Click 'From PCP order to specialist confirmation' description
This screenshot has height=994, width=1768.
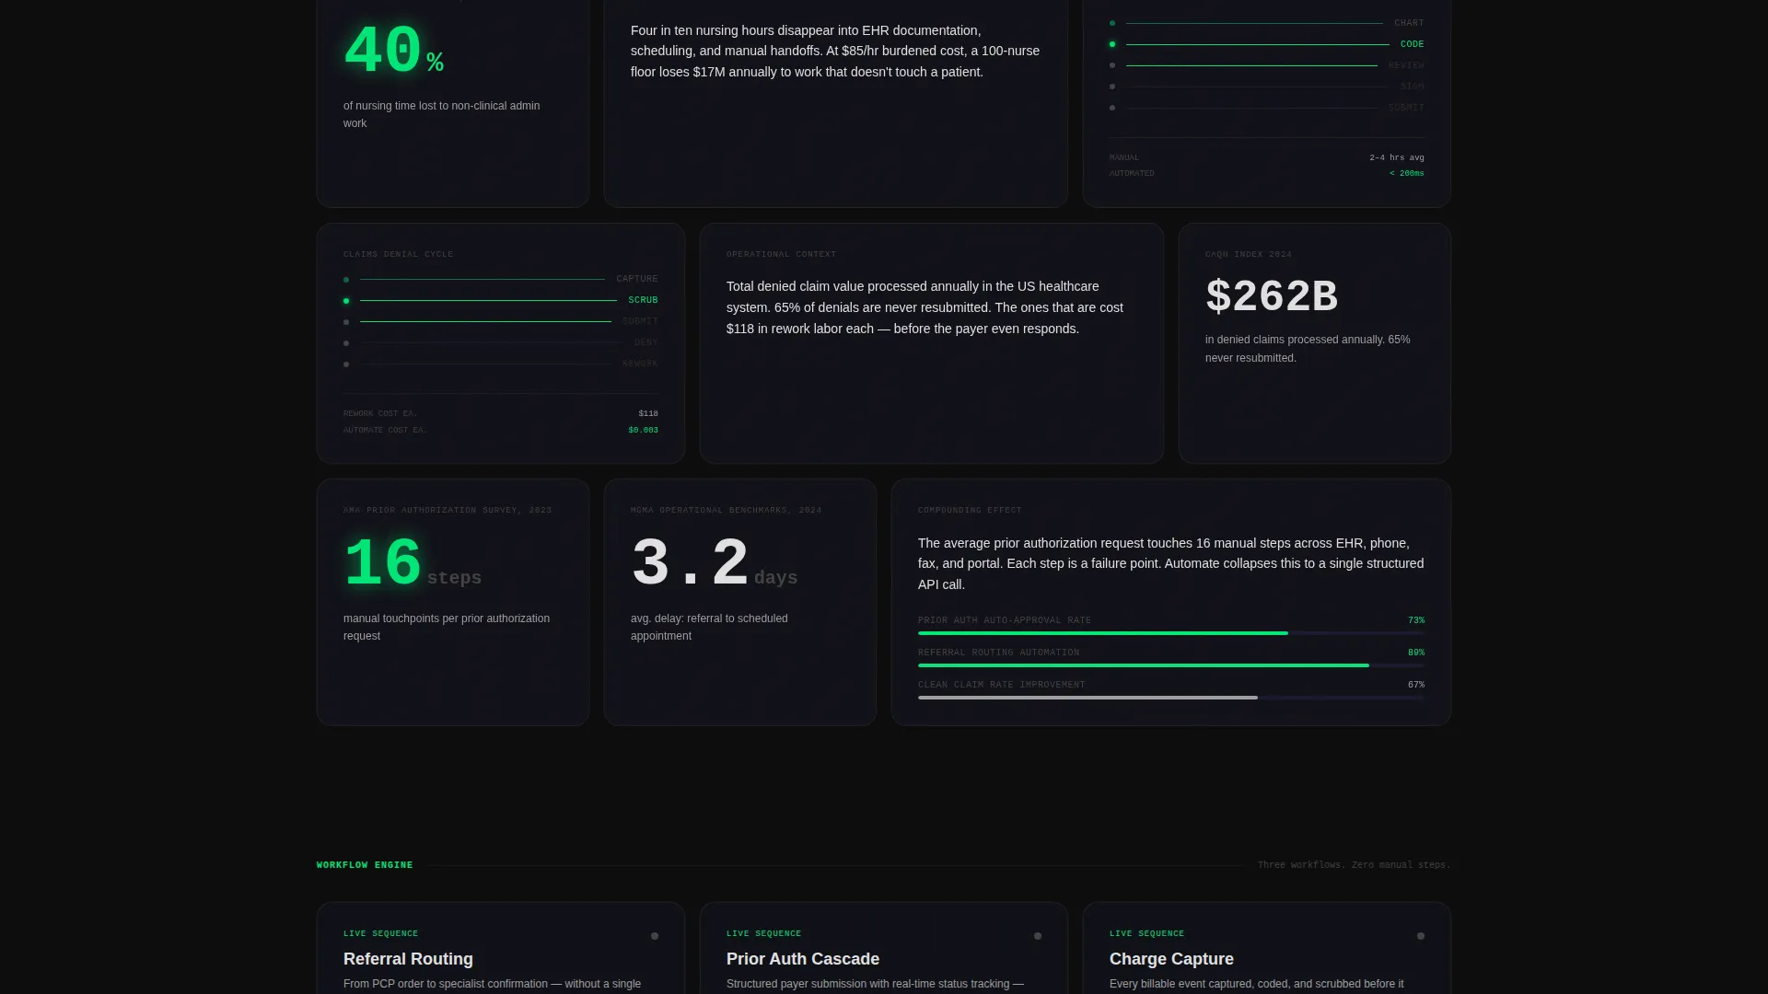point(492,984)
